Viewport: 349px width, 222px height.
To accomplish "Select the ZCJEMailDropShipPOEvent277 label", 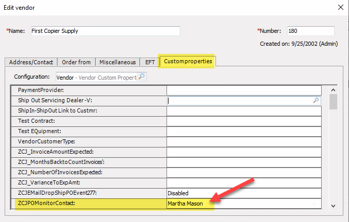I will coord(57,193).
